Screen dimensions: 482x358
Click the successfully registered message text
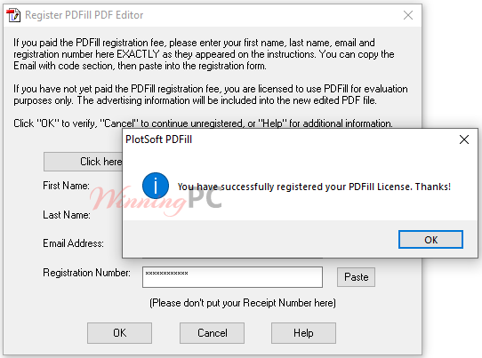(314, 187)
